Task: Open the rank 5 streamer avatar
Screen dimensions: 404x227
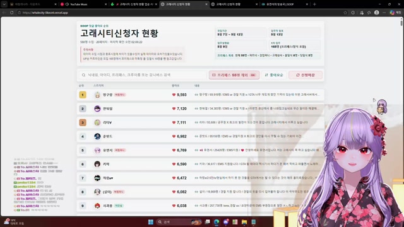Action: click(x=97, y=150)
